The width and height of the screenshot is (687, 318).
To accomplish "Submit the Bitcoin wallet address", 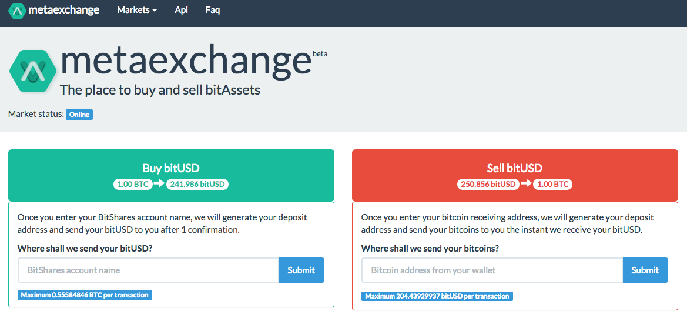I will tap(645, 270).
